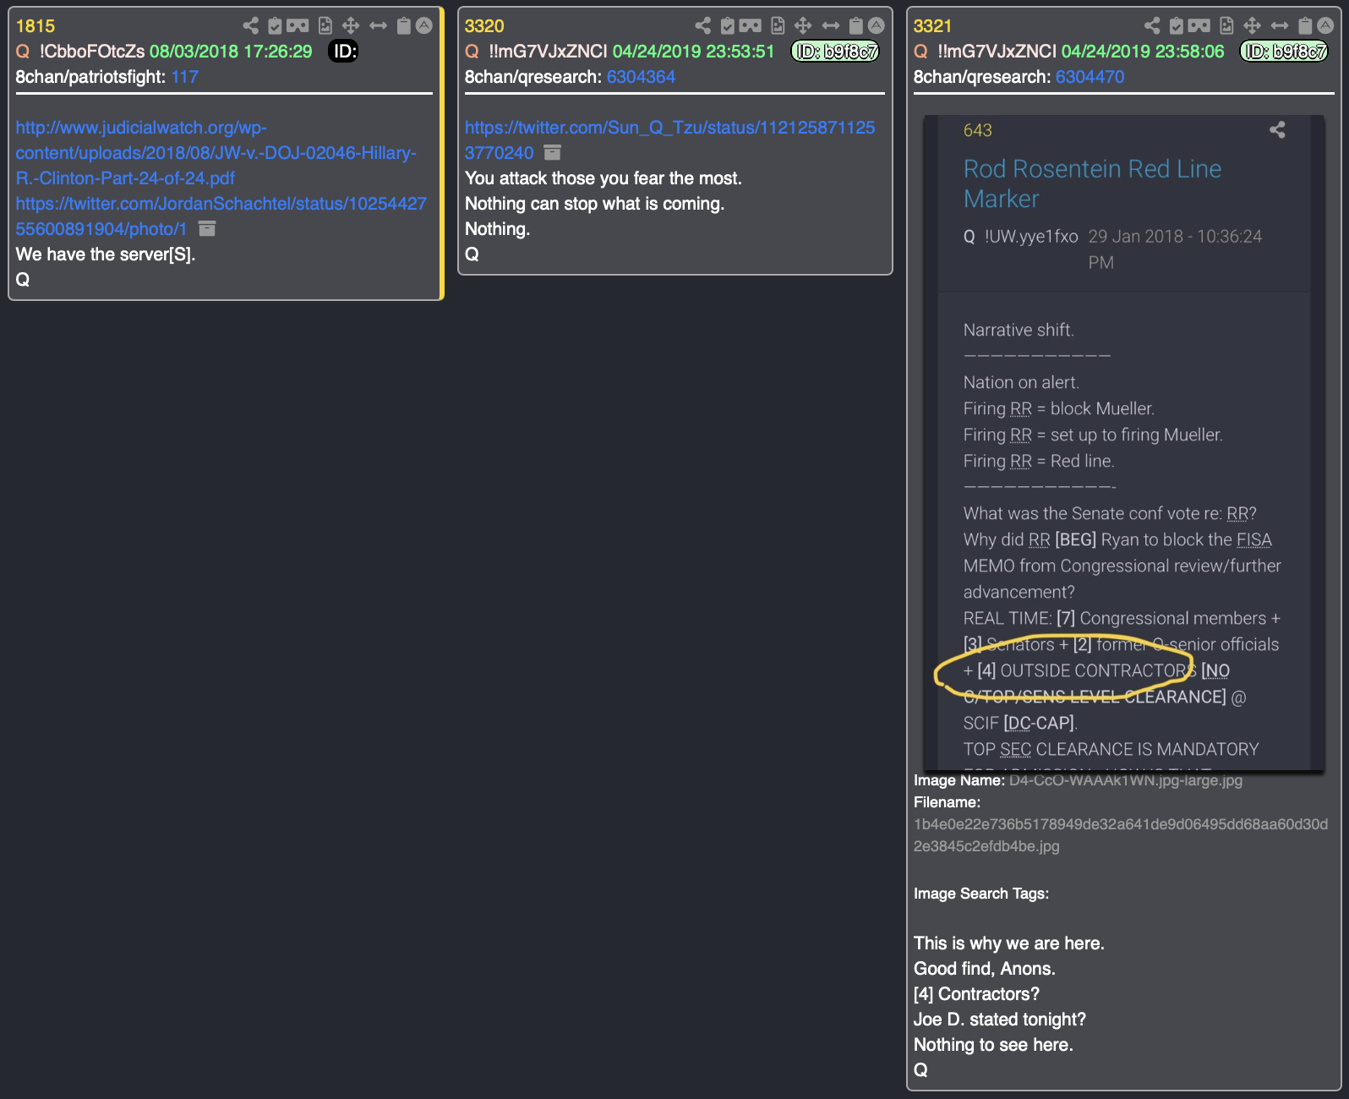Click text 'We have the server[S].'
This screenshot has width=1349, height=1099.
pyautogui.click(x=106, y=254)
